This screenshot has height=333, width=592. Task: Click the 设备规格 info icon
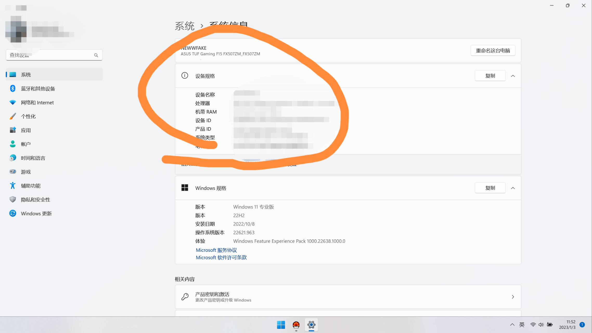pyautogui.click(x=185, y=75)
